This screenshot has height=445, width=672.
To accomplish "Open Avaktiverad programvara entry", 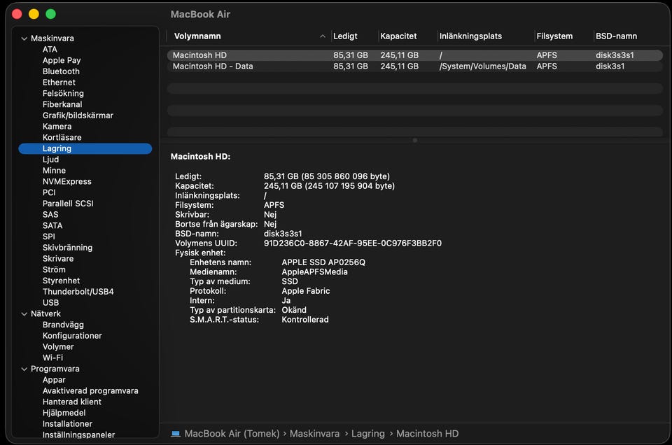I will tap(90, 391).
